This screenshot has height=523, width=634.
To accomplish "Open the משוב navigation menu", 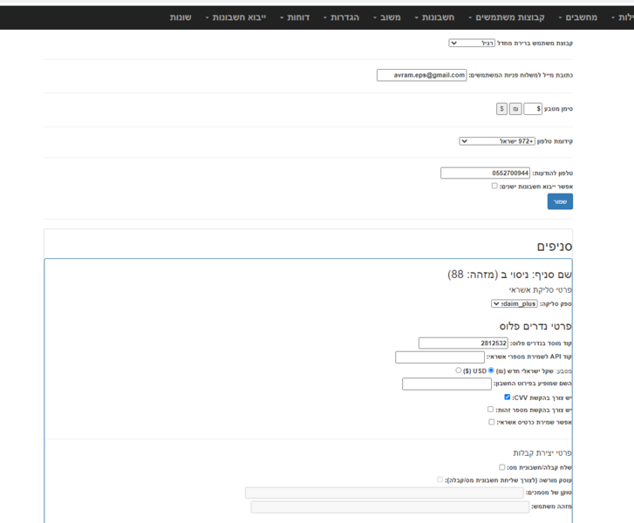I will (x=387, y=17).
